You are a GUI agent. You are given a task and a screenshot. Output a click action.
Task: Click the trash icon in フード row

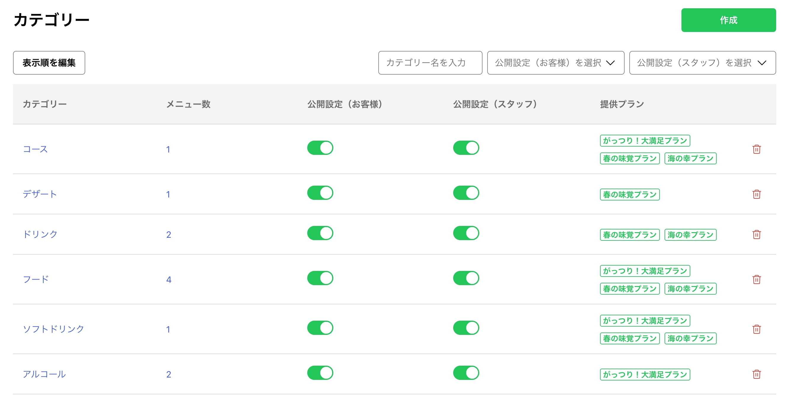[x=756, y=280]
